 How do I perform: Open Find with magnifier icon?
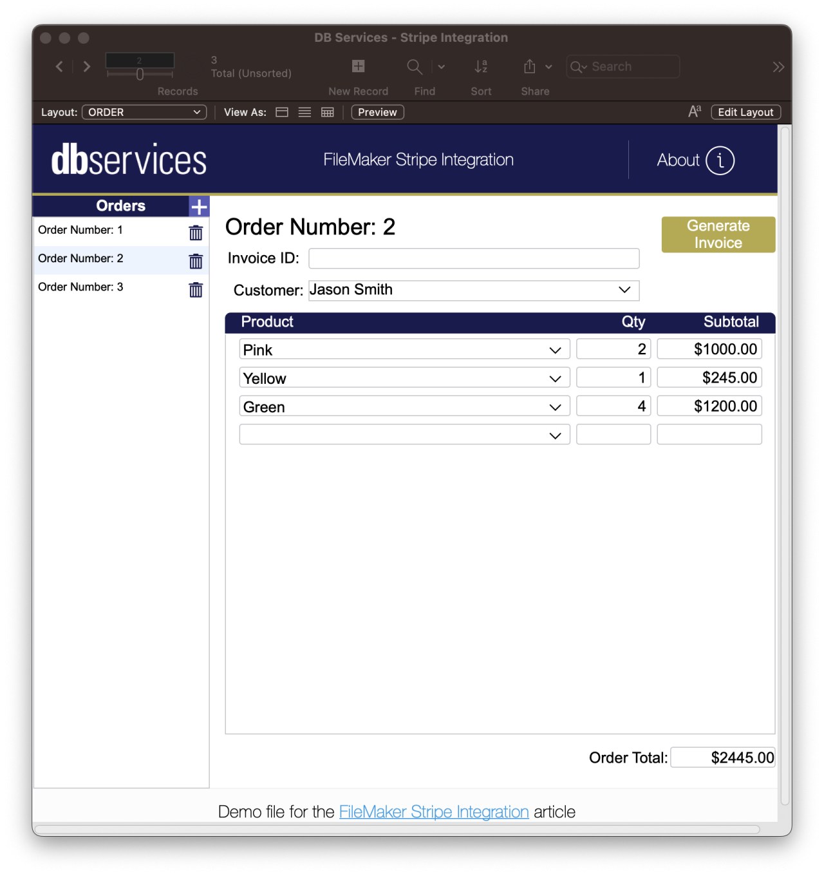(x=415, y=66)
